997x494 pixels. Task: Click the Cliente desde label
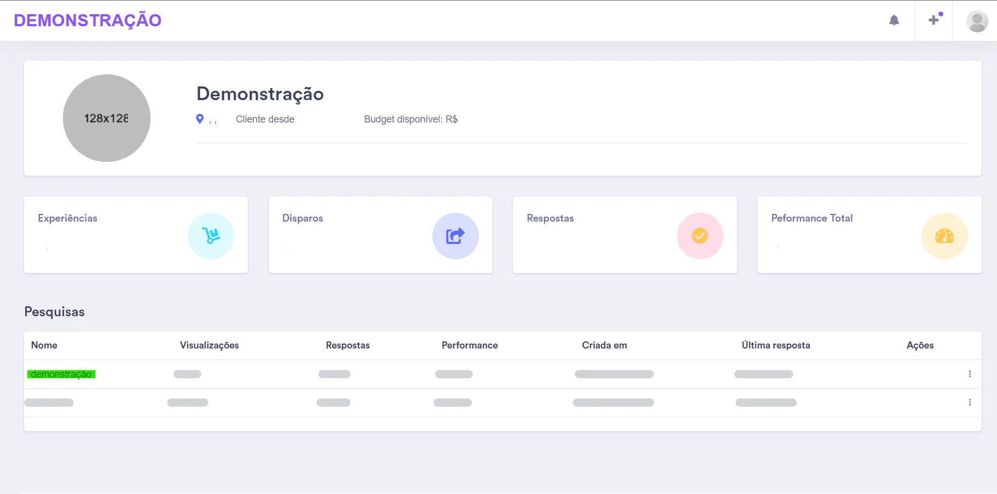265,119
